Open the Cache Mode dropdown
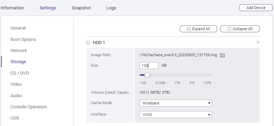This screenshot has width=274, height=126. (x=176, y=103)
